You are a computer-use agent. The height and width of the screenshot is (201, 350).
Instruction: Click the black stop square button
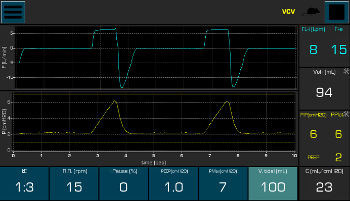337,12
